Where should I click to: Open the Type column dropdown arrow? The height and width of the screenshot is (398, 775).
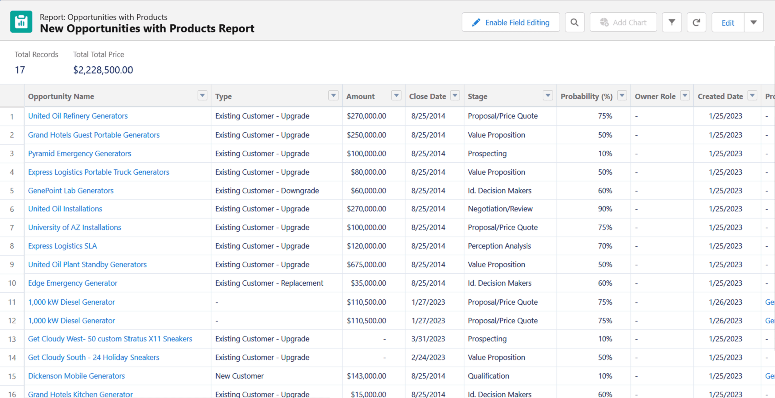click(333, 96)
